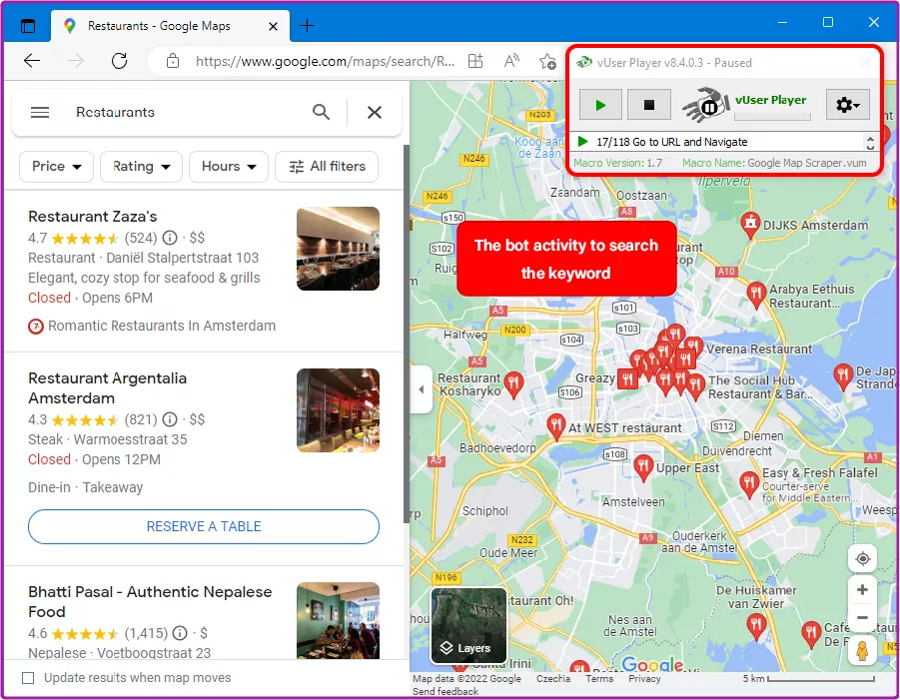
Task: Open the All filters panel
Action: (x=327, y=167)
